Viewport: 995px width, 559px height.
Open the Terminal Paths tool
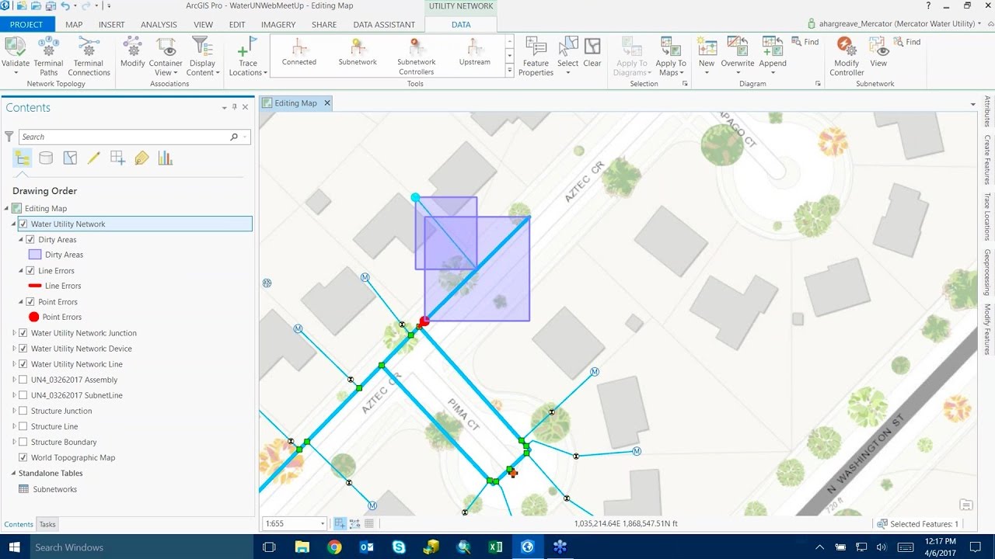pyautogui.click(x=48, y=56)
